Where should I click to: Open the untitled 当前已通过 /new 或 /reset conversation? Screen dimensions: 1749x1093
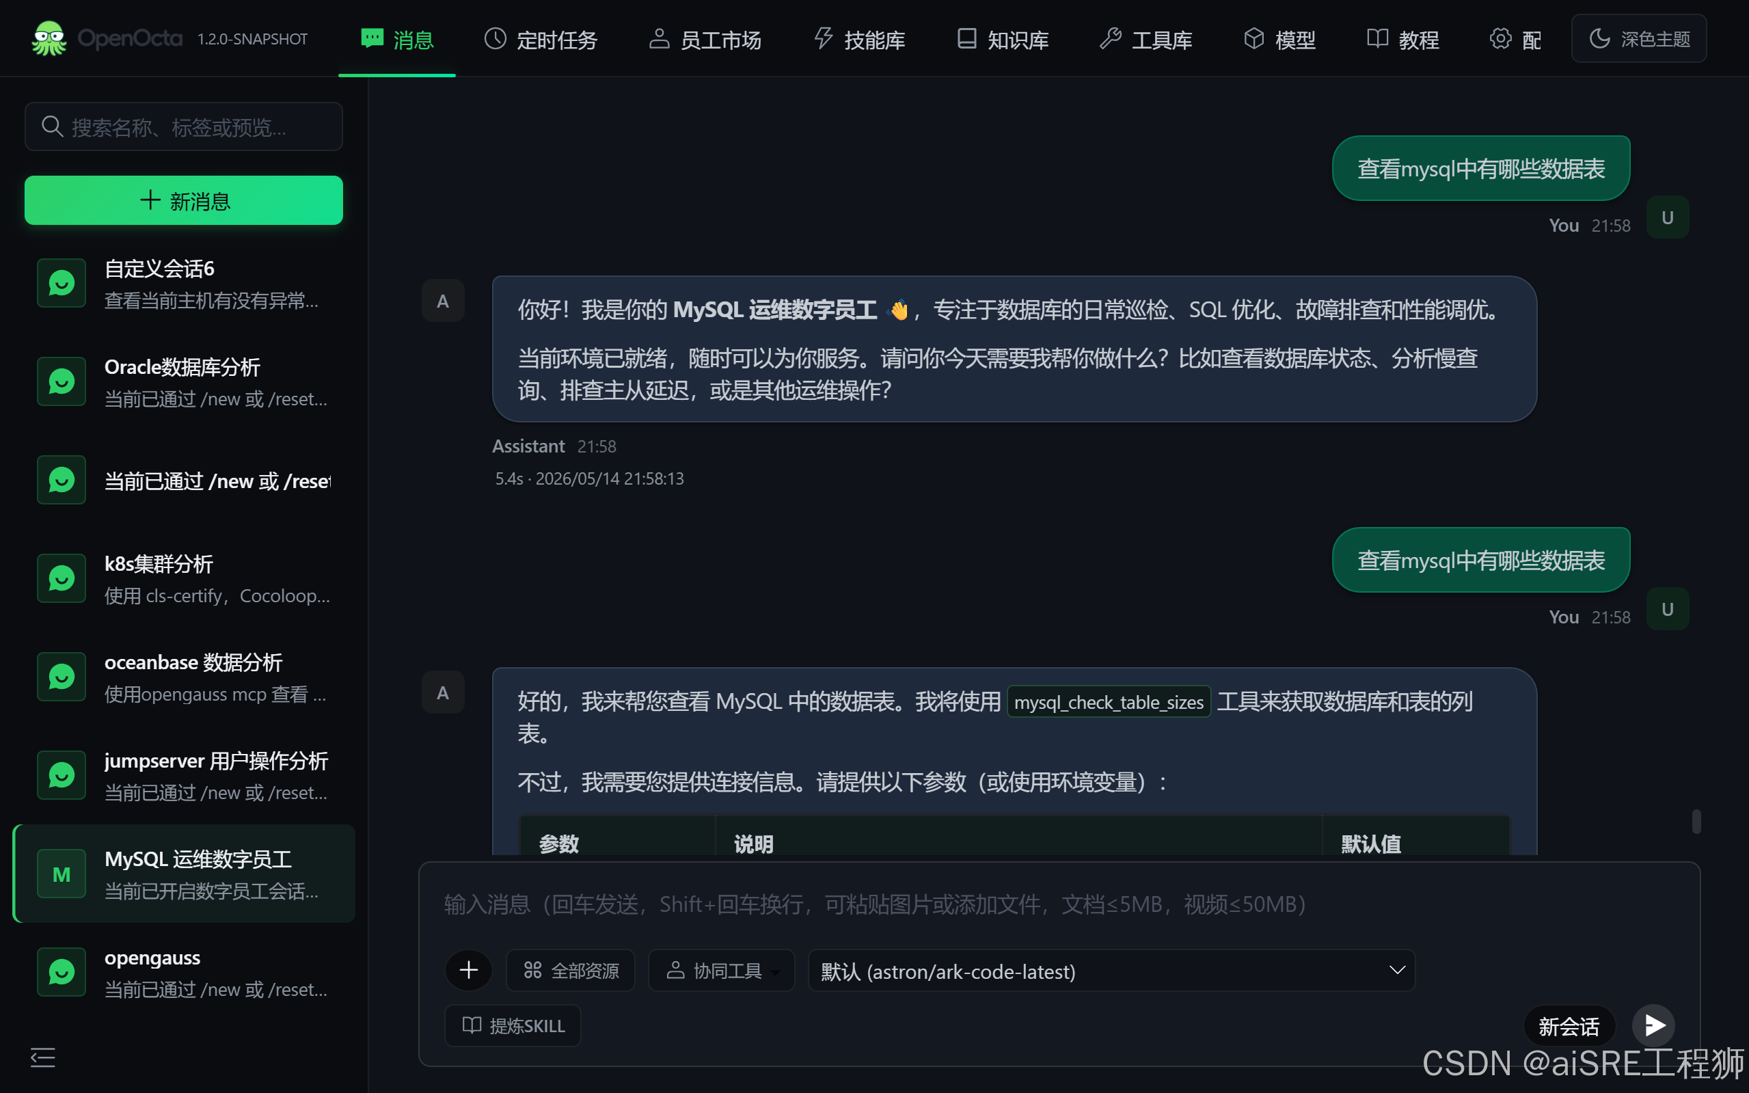[184, 480]
